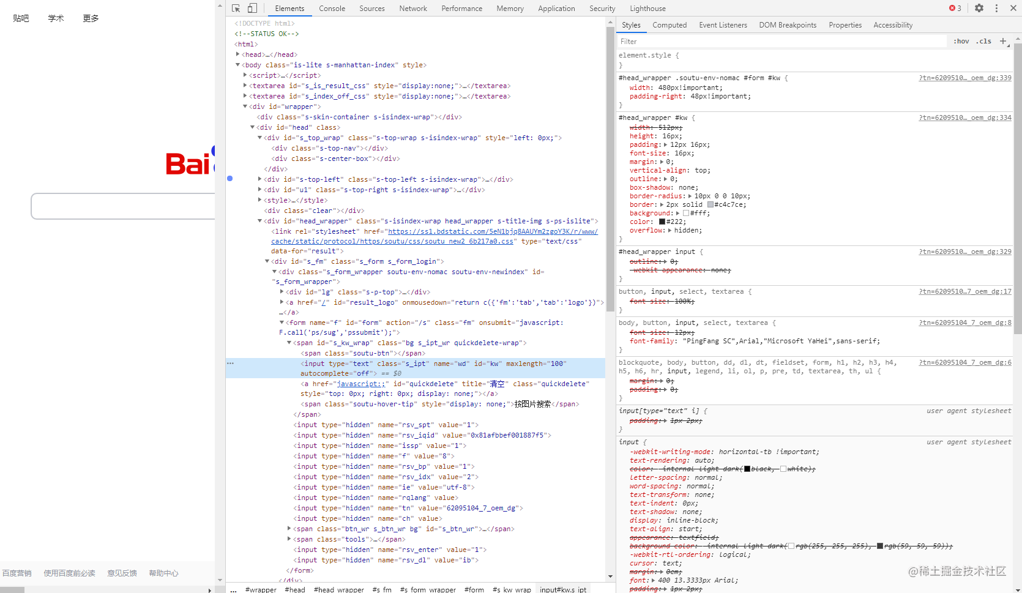Open the Sources tab
This screenshot has width=1022, height=593.
(372, 9)
